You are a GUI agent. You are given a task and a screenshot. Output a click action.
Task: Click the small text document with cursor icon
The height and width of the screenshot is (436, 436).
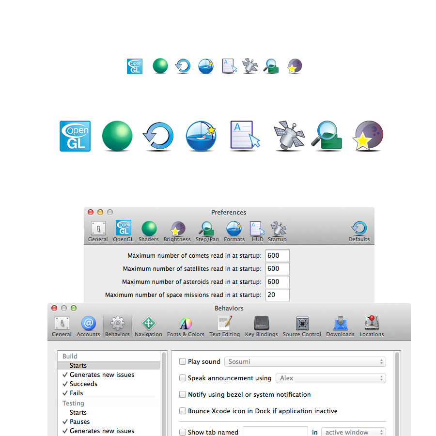pos(230,66)
